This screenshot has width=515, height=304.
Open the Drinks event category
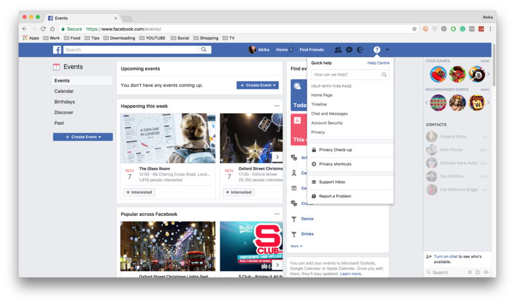(x=307, y=234)
